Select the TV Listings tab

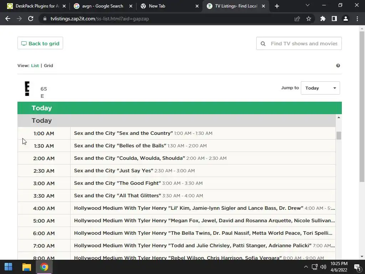pos(236,6)
